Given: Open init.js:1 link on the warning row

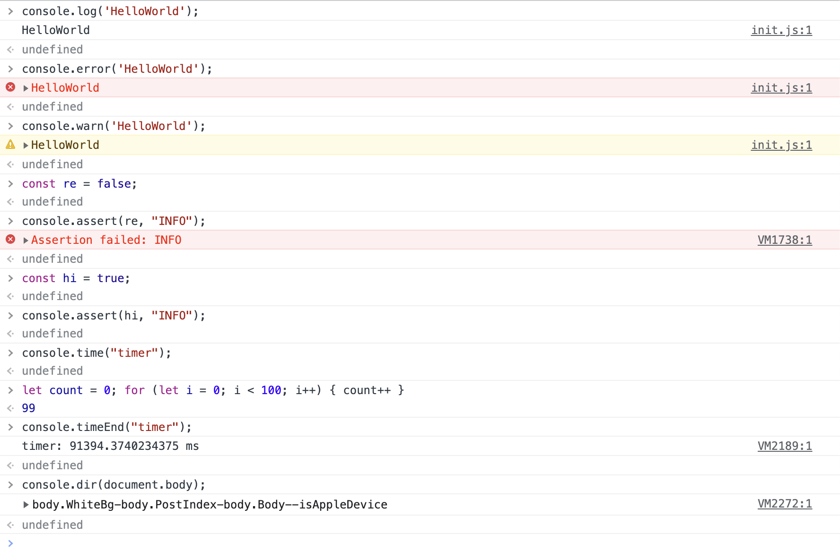Looking at the screenshot, I should coord(781,145).
